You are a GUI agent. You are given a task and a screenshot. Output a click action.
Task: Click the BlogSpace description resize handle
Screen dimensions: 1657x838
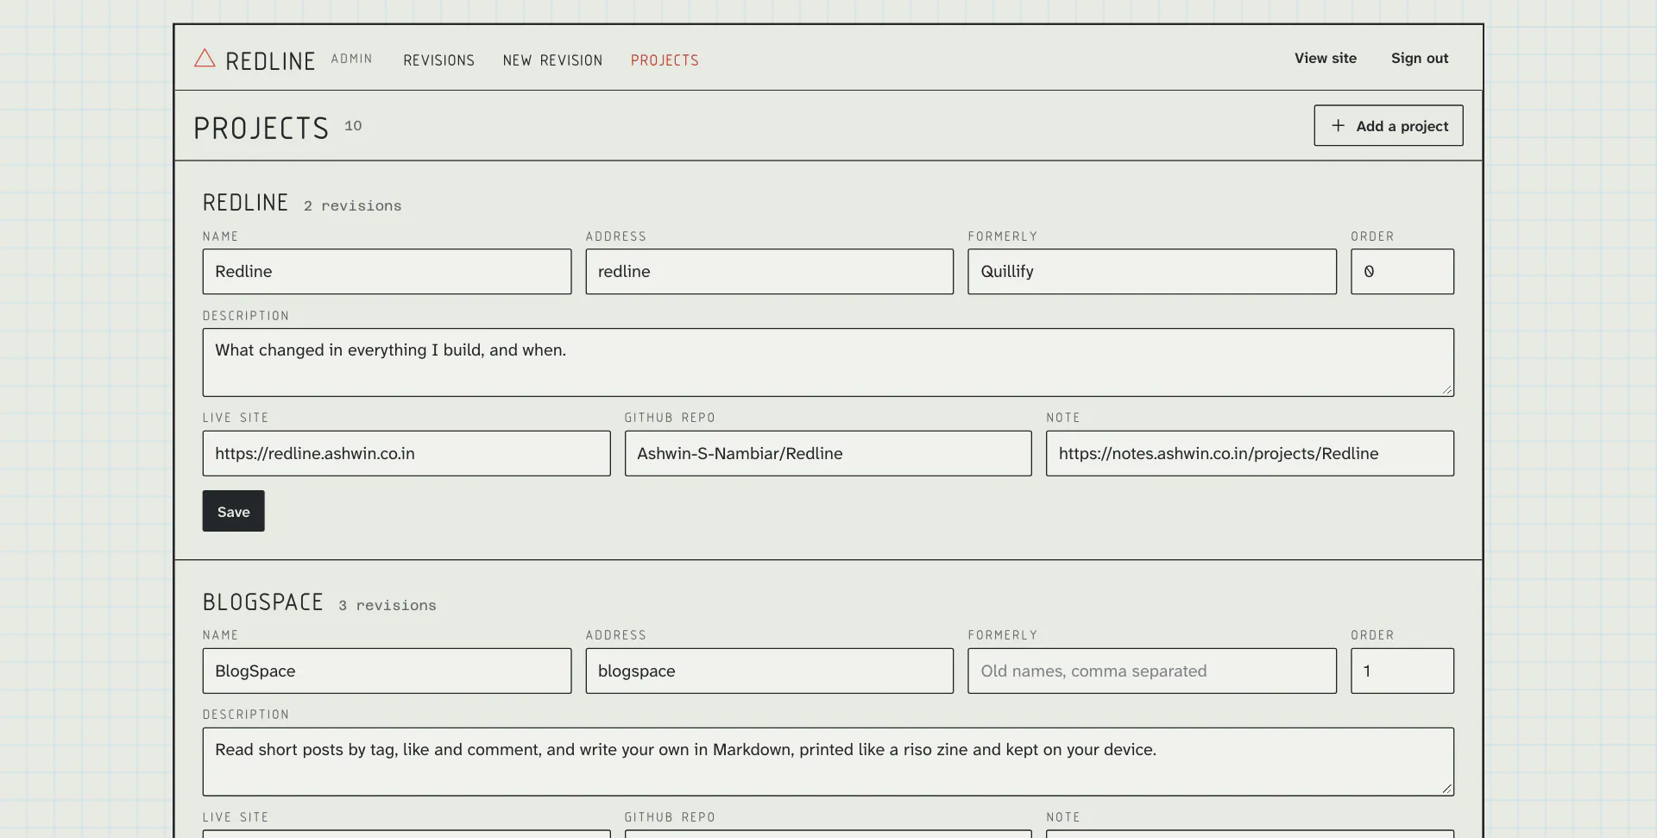point(1447,789)
